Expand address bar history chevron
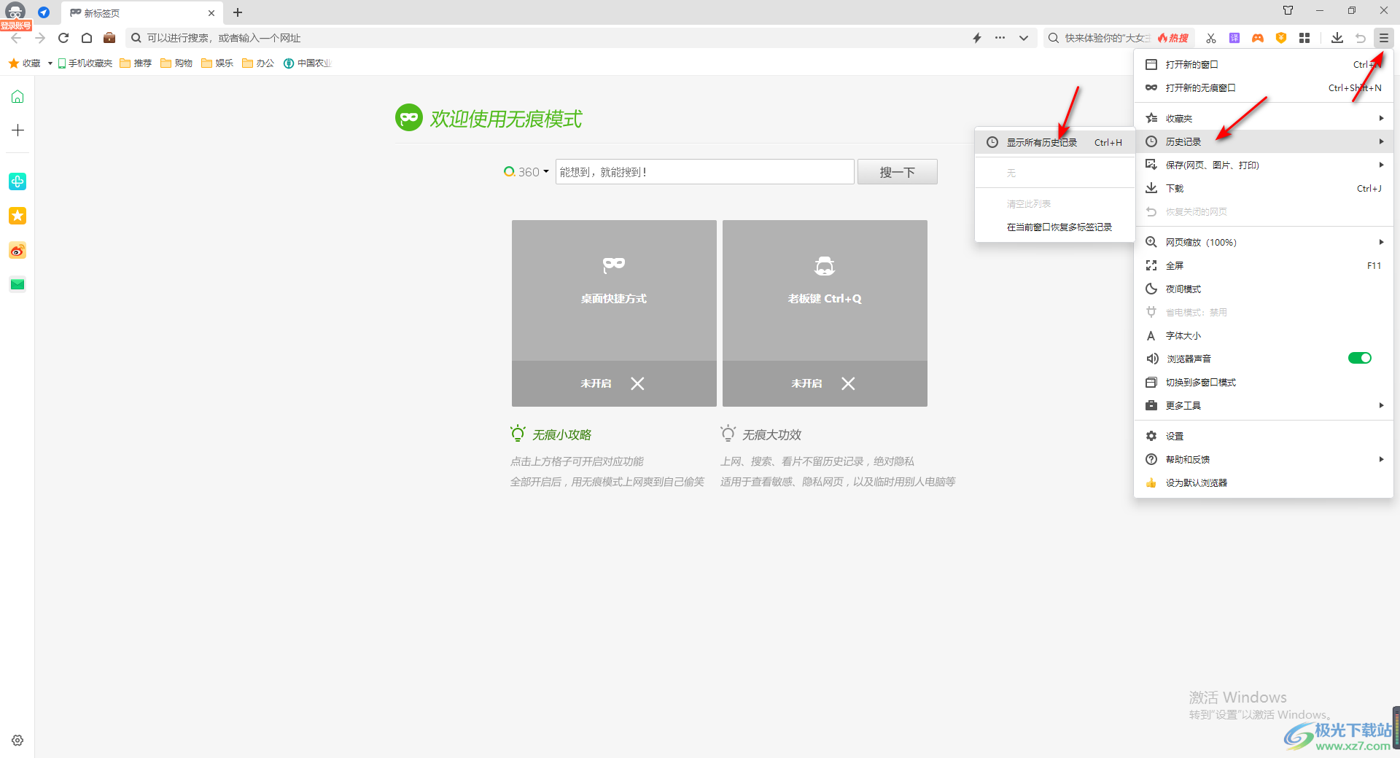Screen dimensions: 1400x758 (1024, 38)
